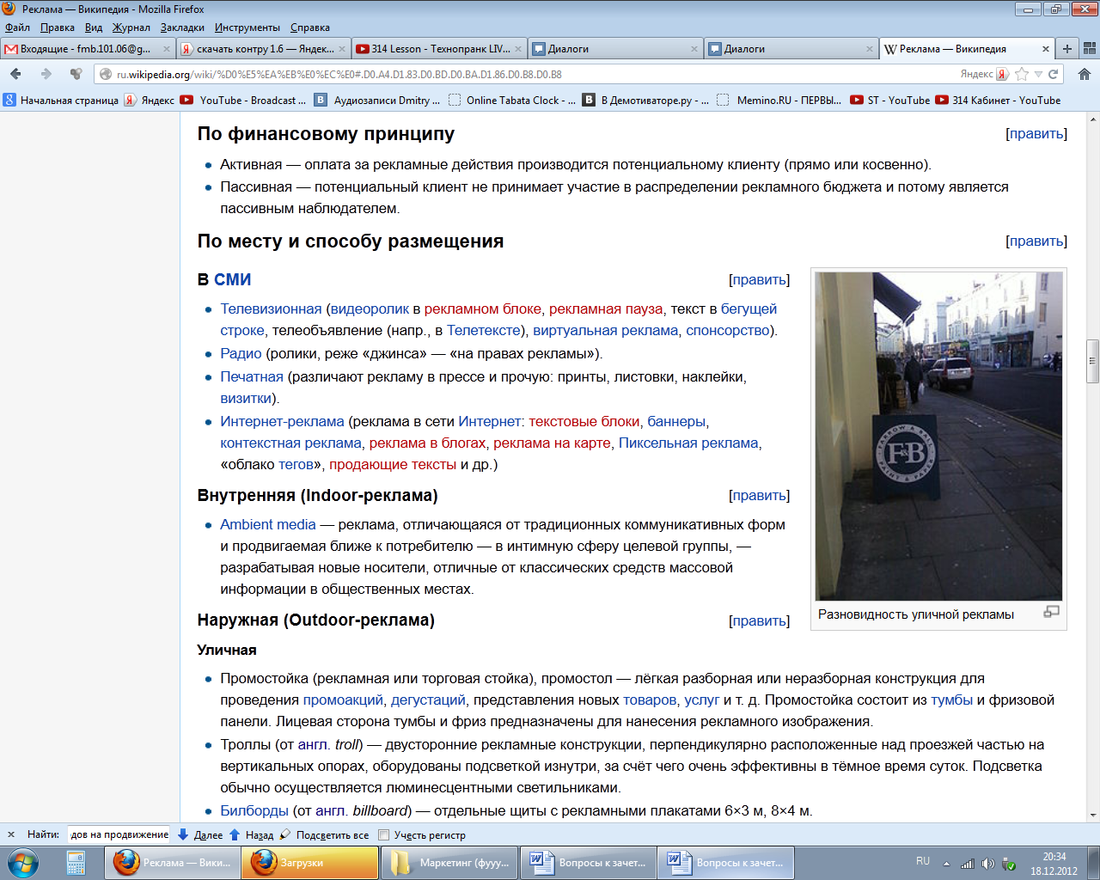Open a new tab with plus button
The height and width of the screenshot is (880, 1100).
point(1067,49)
